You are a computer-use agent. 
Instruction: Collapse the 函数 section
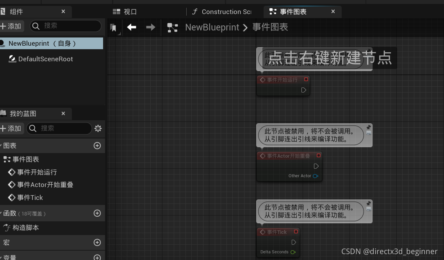(1, 213)
